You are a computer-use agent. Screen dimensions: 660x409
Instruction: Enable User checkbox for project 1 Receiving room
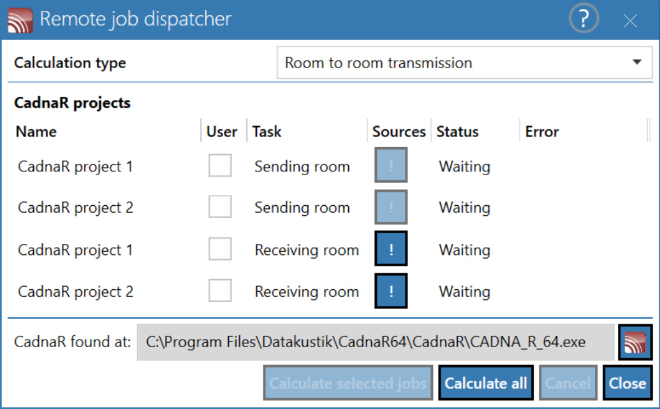[220, 248]
